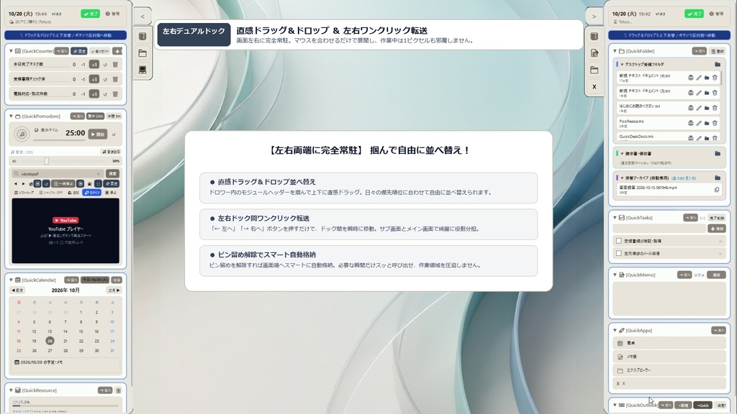Launch X icon on right dock tab strip
This screenshot has width=737, height=414.
point(594,87)
